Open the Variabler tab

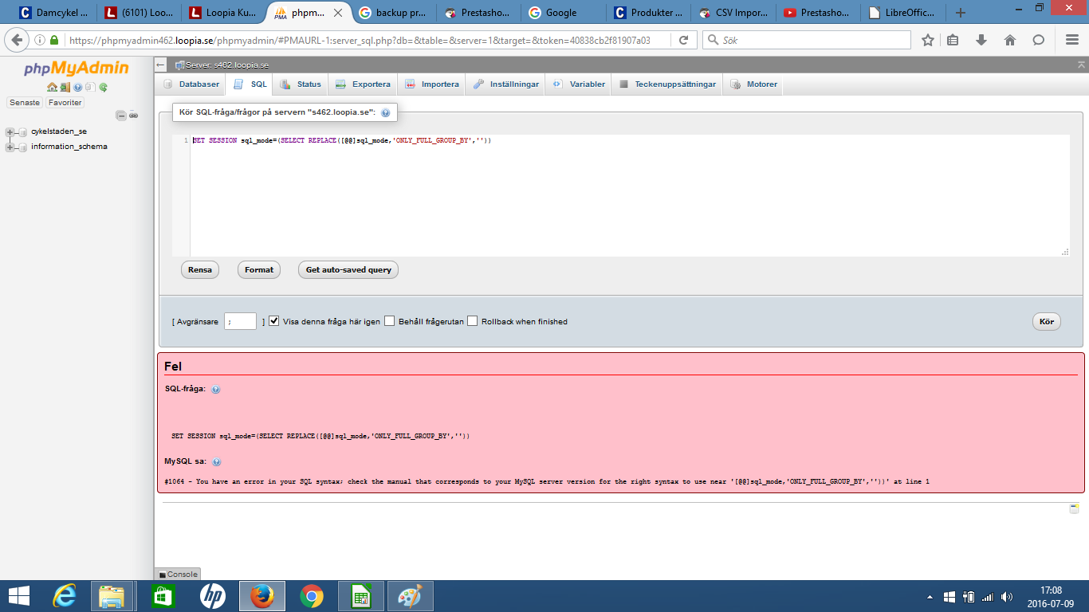coord(579,84)
